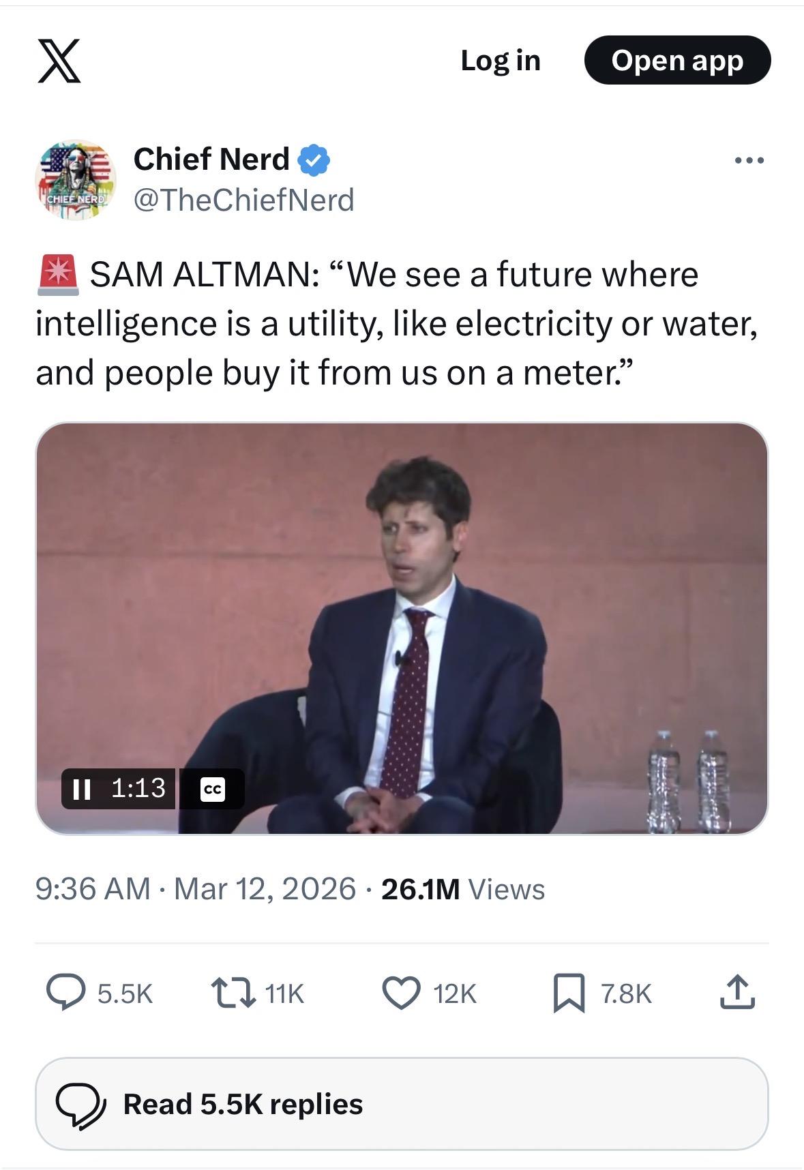The height and width of the screenshot is (1170, 804).
Task: Click the 26.1M Views count
Action: pos(462,889)
